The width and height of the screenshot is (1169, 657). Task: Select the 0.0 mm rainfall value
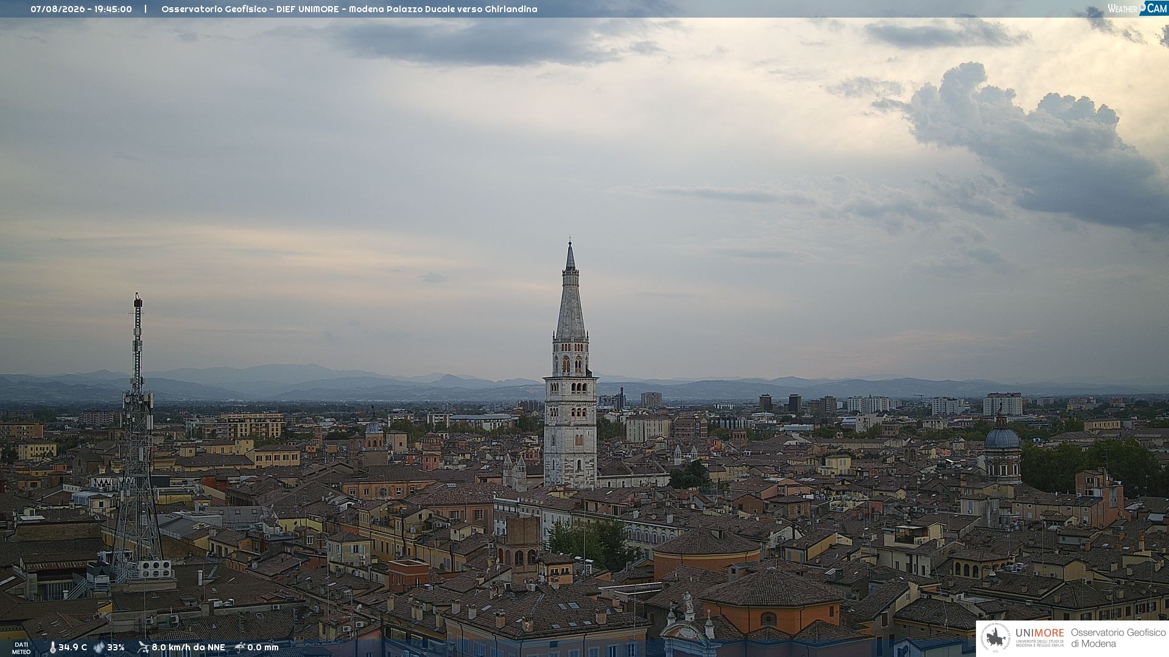[262, 647]
